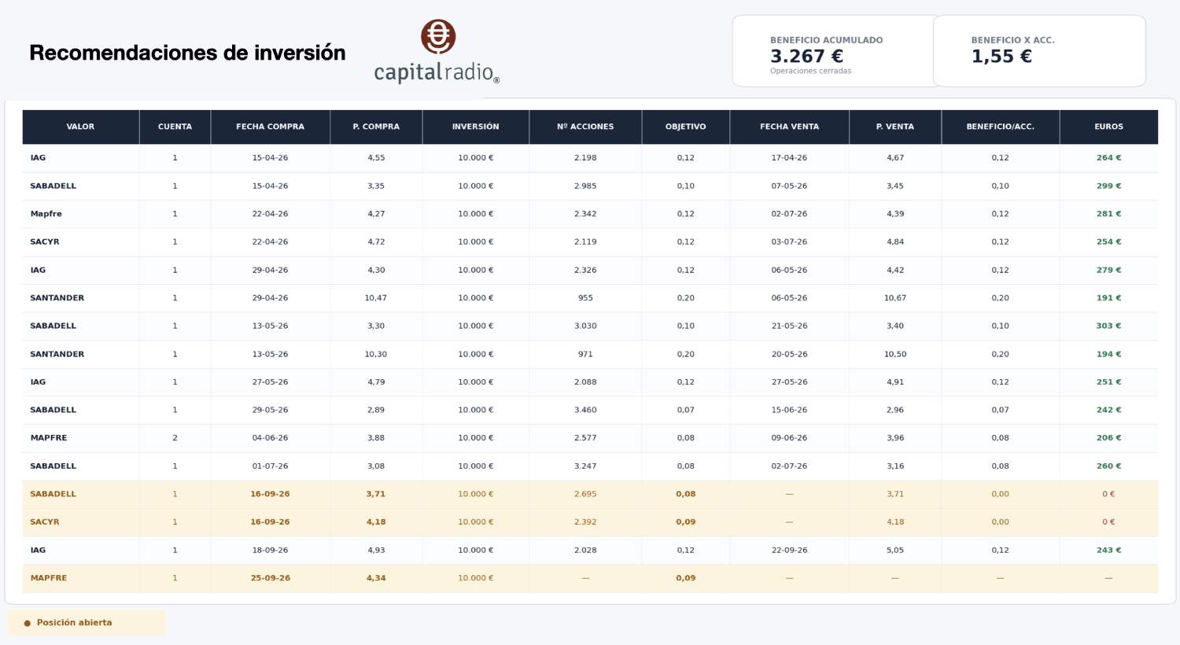The height and width of the screenshot is (645, 1180).
Task: Click the 251 € profit value
Action: pyautogui.click(x=1108, y=382)
